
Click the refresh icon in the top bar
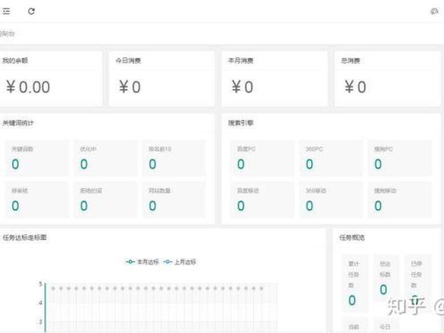click(x=32, y=11)
